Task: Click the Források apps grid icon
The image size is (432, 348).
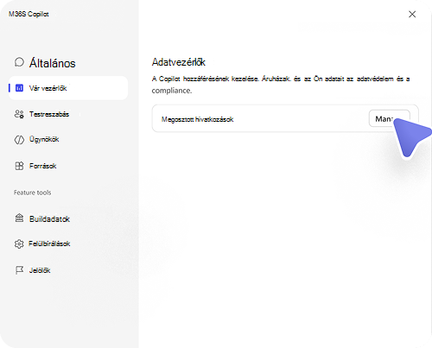Action: coord(19,166)
